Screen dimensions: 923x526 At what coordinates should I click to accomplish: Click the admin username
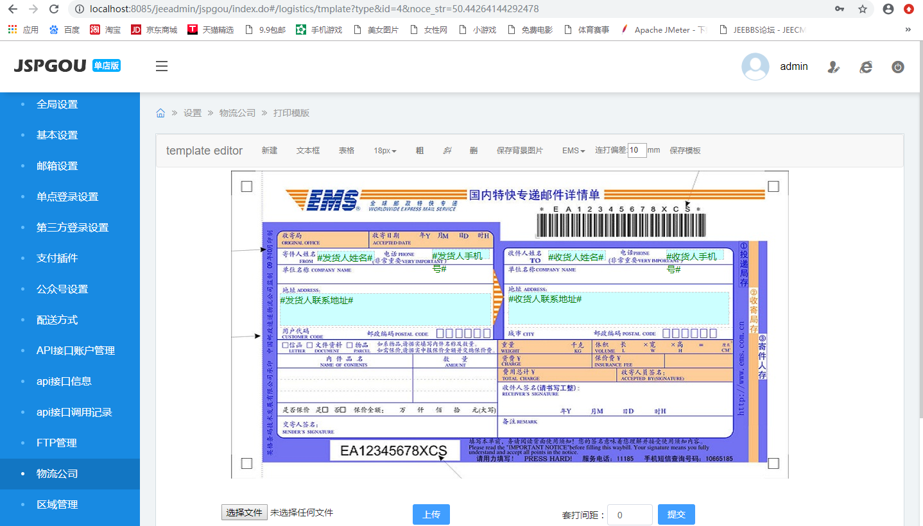pyautogui.click(x=794, y=67)
